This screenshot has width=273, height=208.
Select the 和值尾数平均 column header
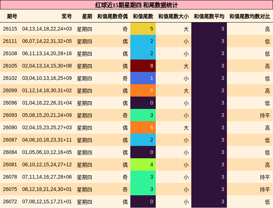click(209, 17)
